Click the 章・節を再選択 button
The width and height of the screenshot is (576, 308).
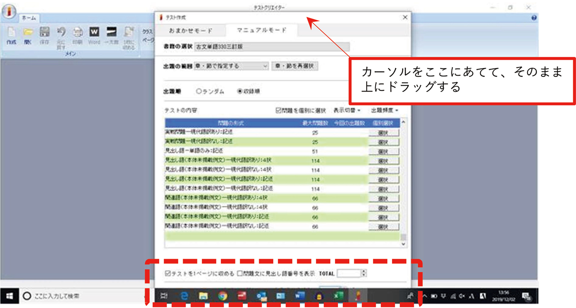(x=295, y=66)
